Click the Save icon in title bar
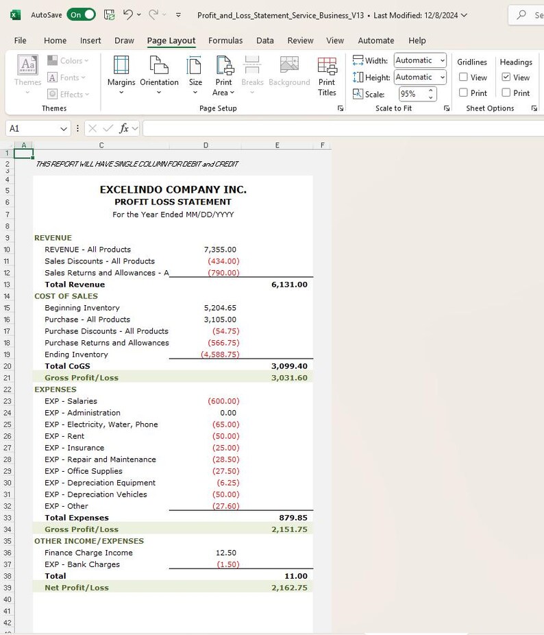 pos(110,15)
